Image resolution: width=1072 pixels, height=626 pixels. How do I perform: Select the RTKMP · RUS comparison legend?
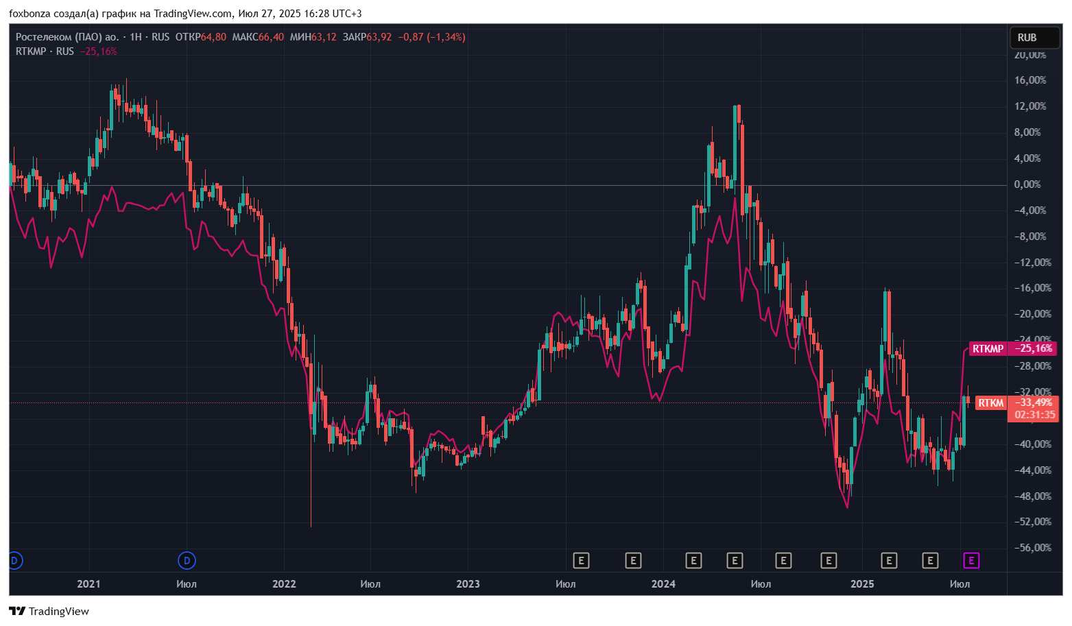click(45, 51)
